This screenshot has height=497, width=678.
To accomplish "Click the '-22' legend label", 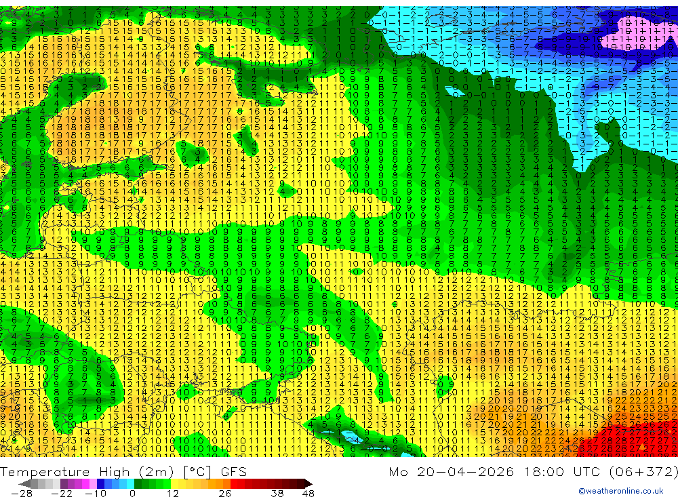I will (62, 493).
